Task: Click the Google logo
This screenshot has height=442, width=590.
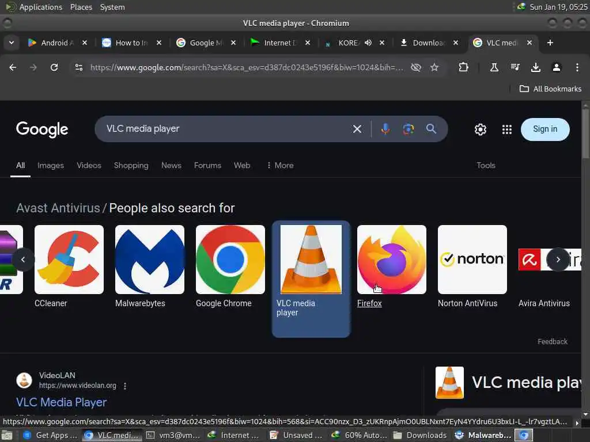Action: (x=42, y=129)
